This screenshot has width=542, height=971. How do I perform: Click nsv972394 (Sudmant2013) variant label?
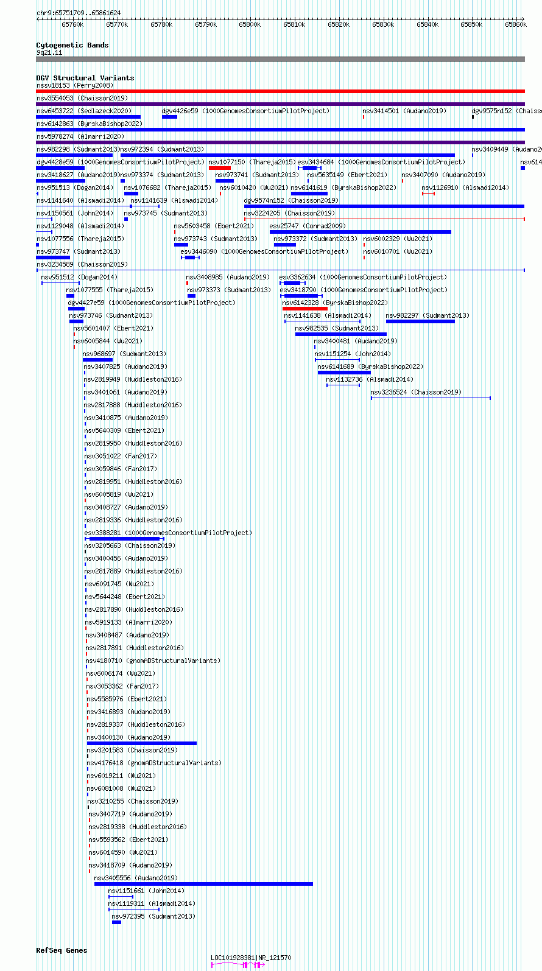(x=162, y=149)
